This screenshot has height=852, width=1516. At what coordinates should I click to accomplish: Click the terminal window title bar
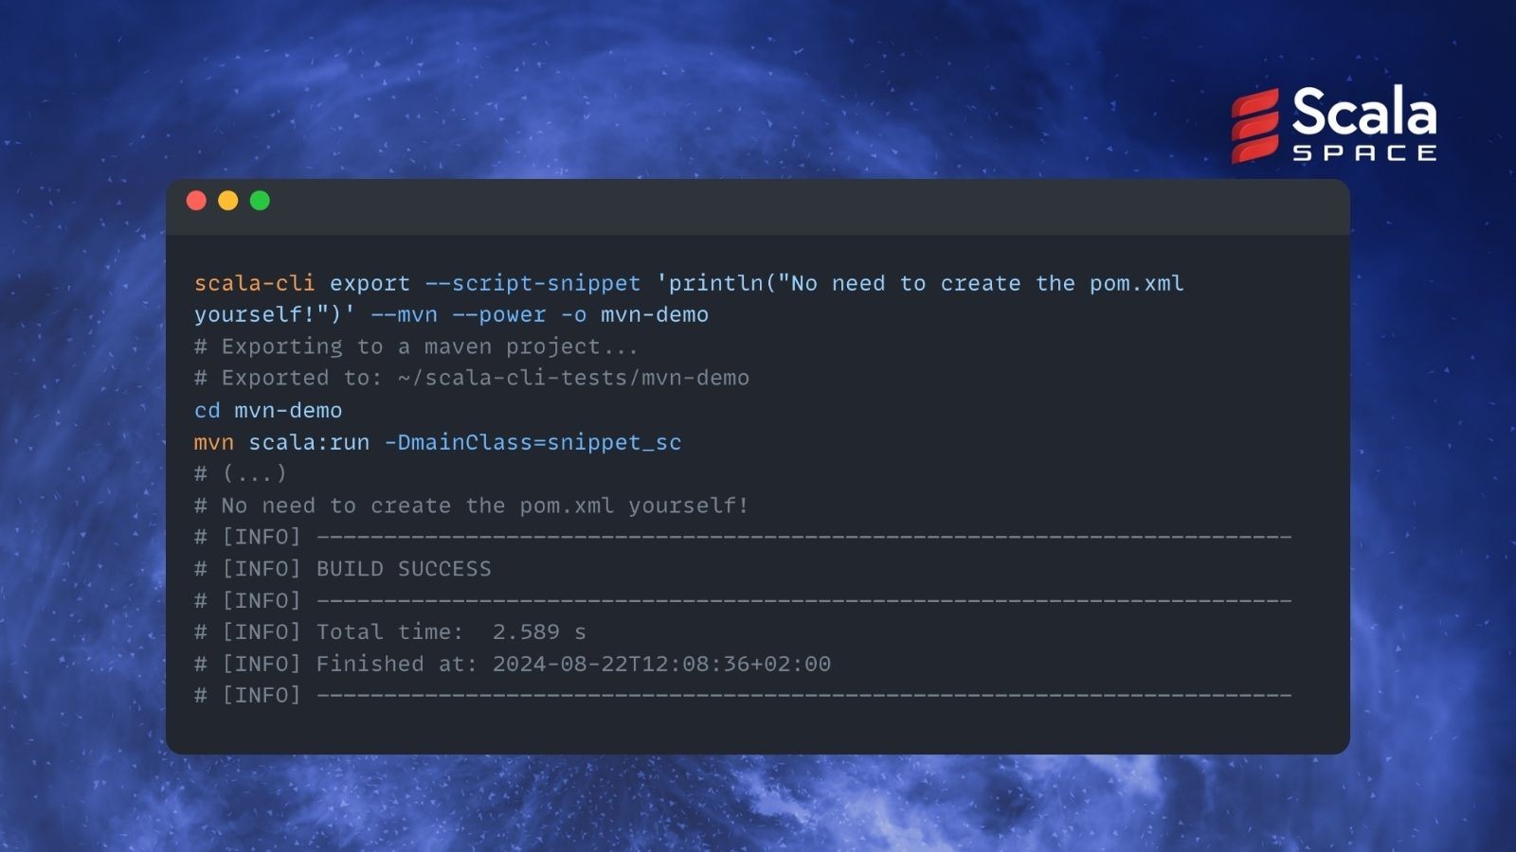758,205
